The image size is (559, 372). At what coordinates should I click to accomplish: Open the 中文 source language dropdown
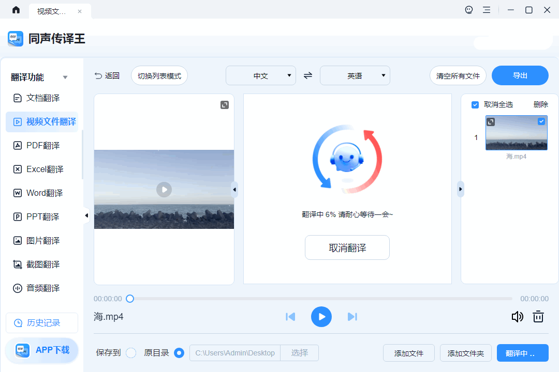pos(261,75)
